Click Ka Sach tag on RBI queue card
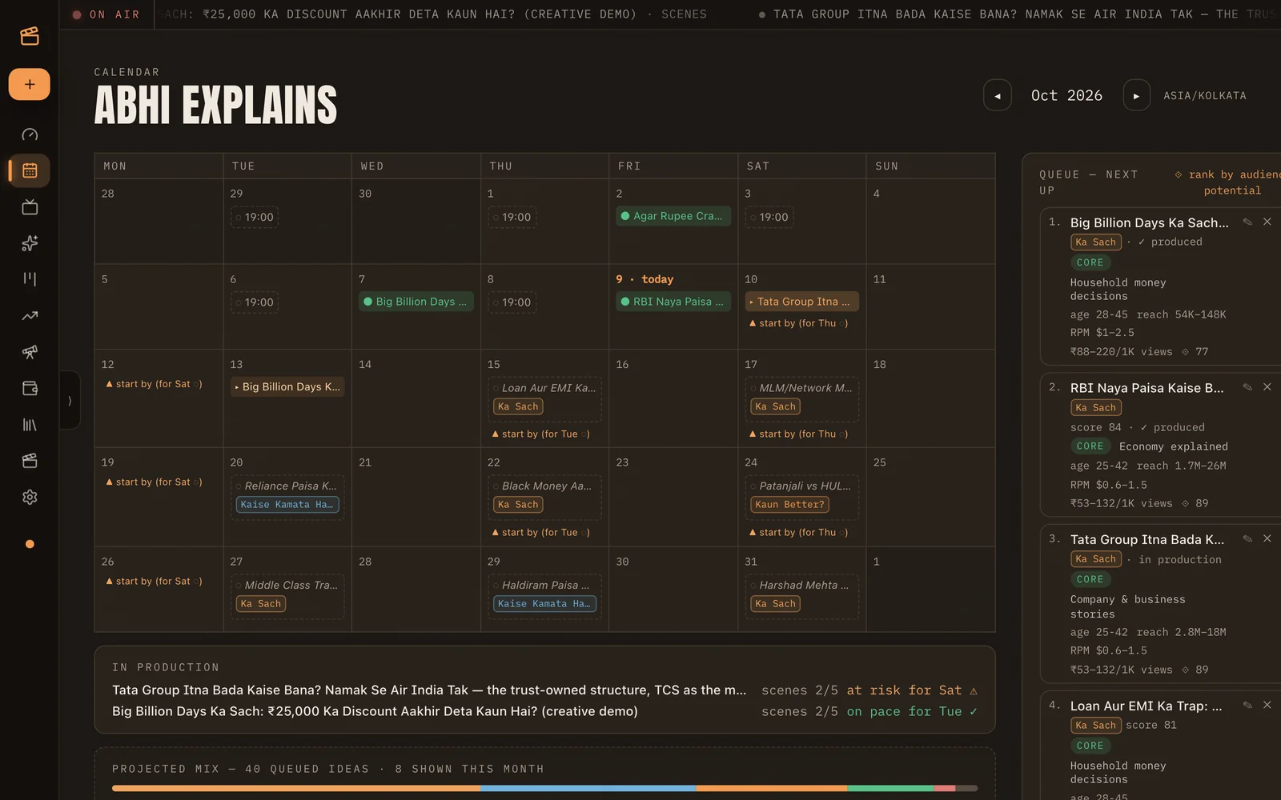 (1095, 408)
